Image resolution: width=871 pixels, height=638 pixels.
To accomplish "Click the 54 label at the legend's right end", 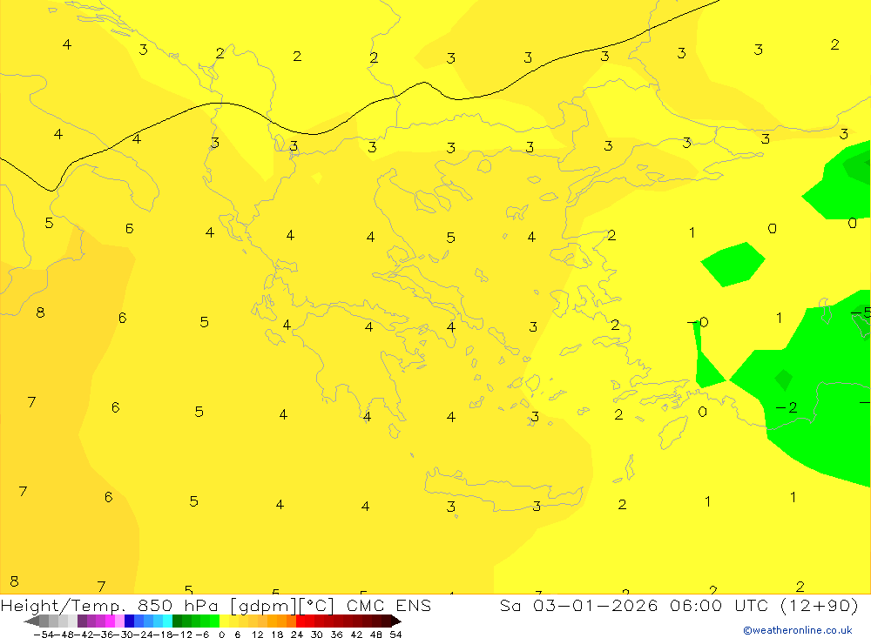I will [x=395, y=635].
